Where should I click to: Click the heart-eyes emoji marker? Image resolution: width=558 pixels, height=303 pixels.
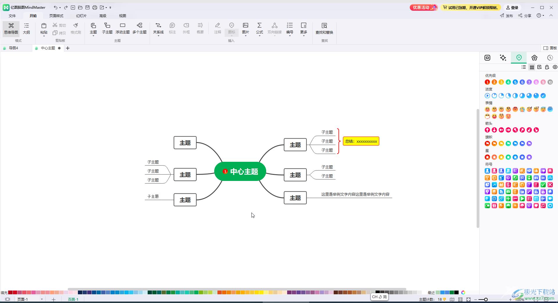[x=508, y=116]
